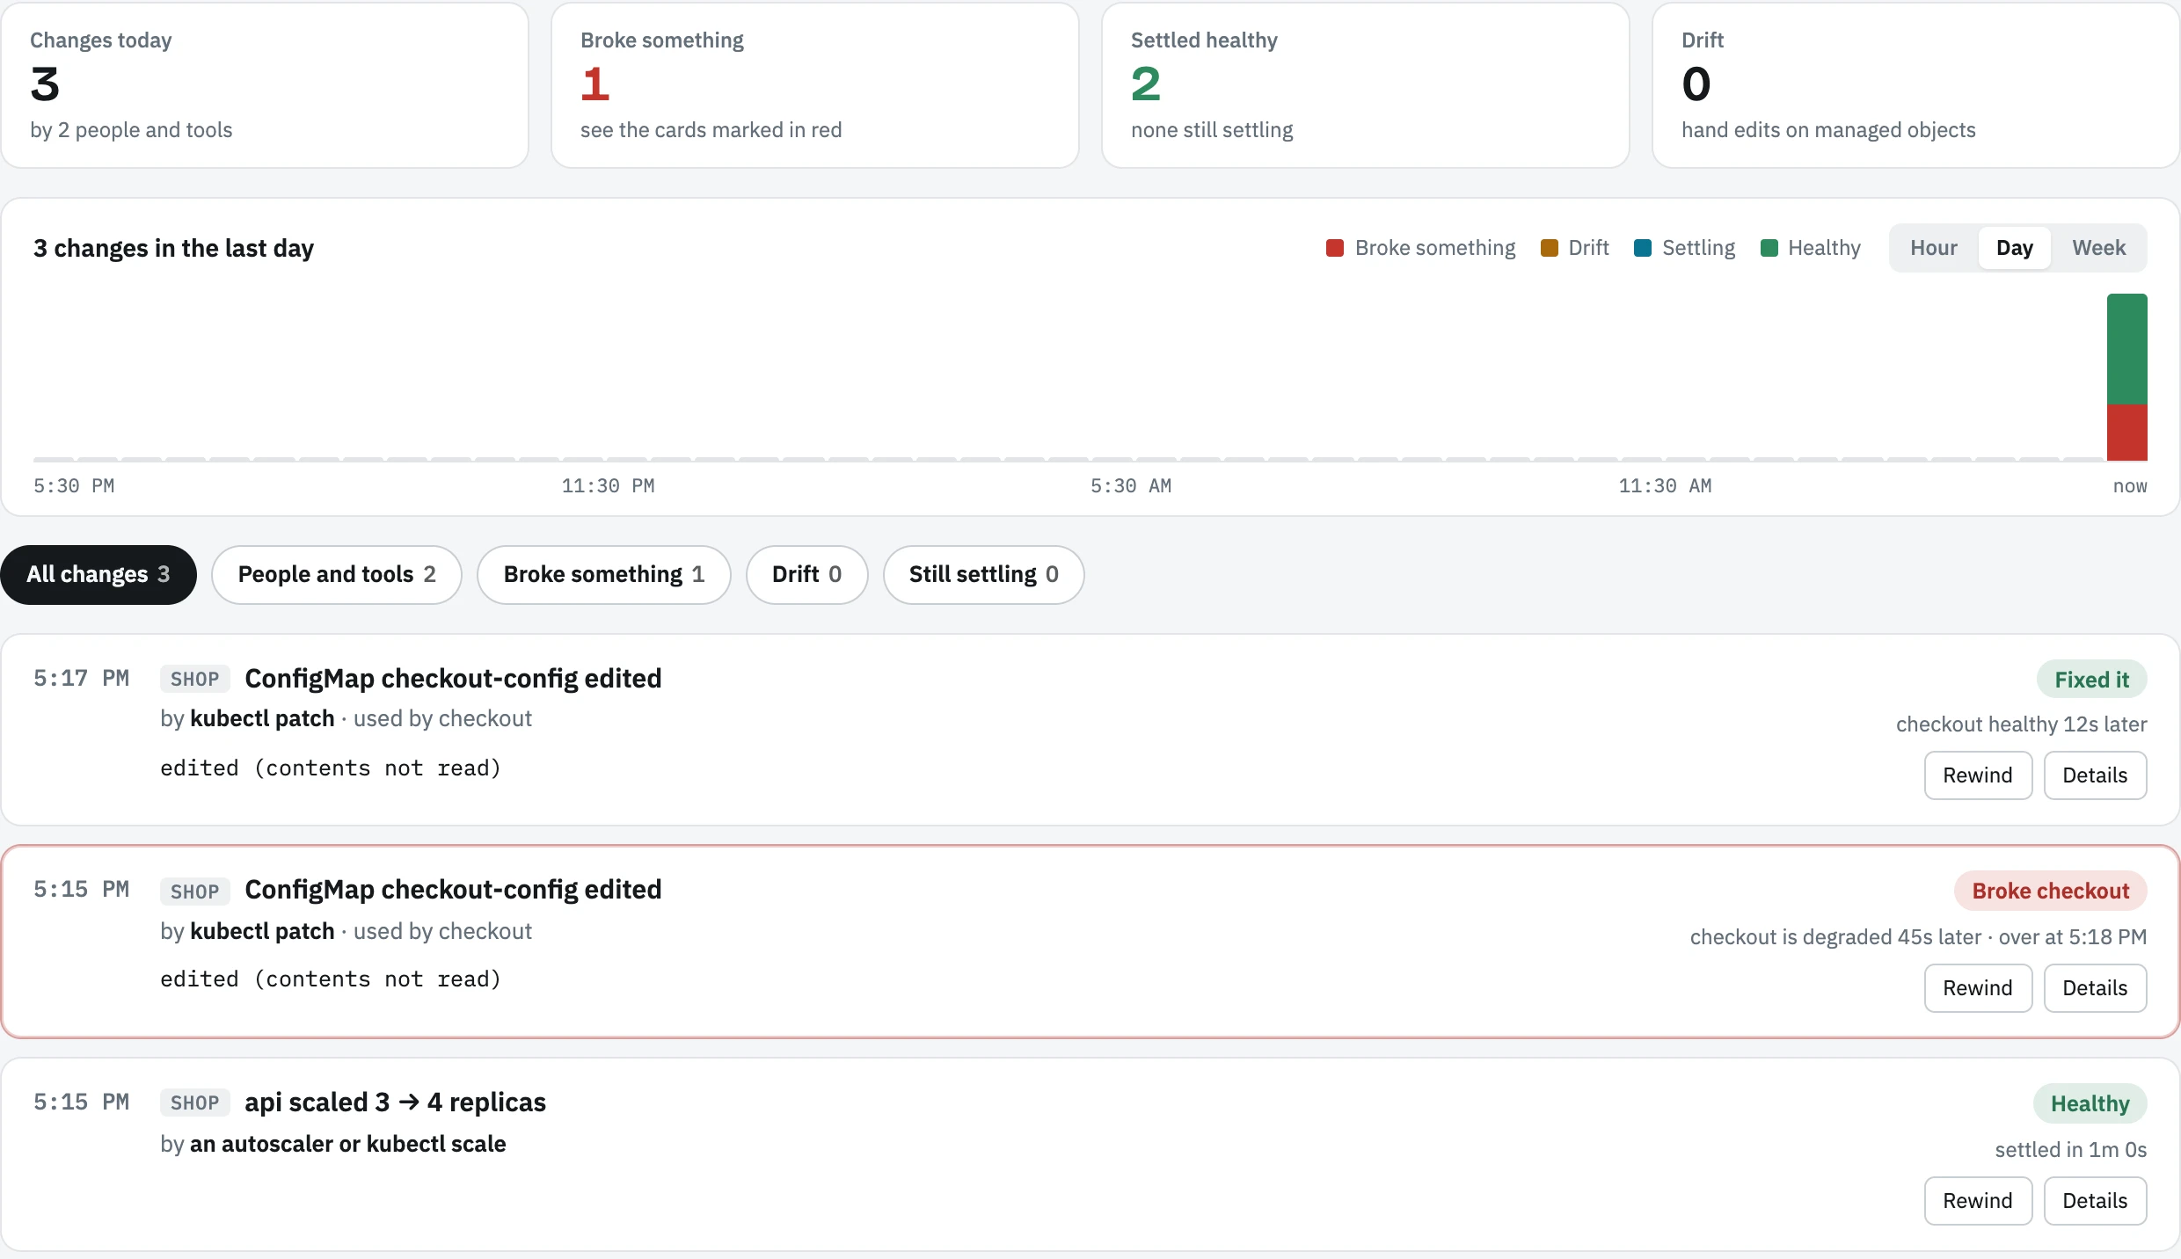Open Details for the Fixed it change

pos(2095,775)
